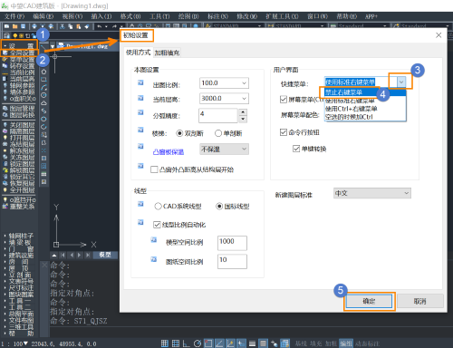The width and height of the screenshot is (453, 348).
Task: Toggle 线型比例自动化 checkbox
Action: click(x=157, y=225)
